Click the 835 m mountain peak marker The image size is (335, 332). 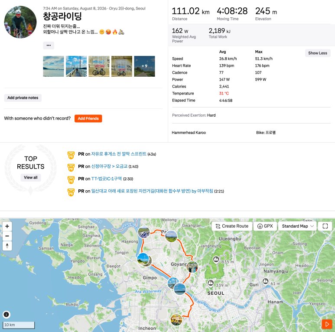(216, 259)
